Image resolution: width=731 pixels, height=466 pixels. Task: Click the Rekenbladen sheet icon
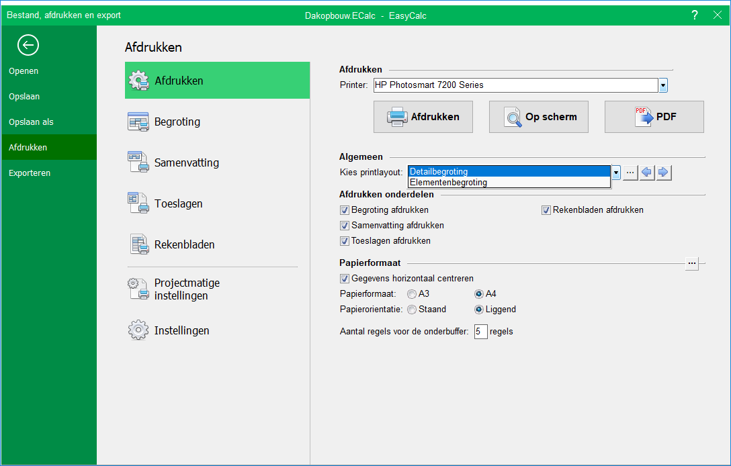pyautogui.click(x=138, y=244)
